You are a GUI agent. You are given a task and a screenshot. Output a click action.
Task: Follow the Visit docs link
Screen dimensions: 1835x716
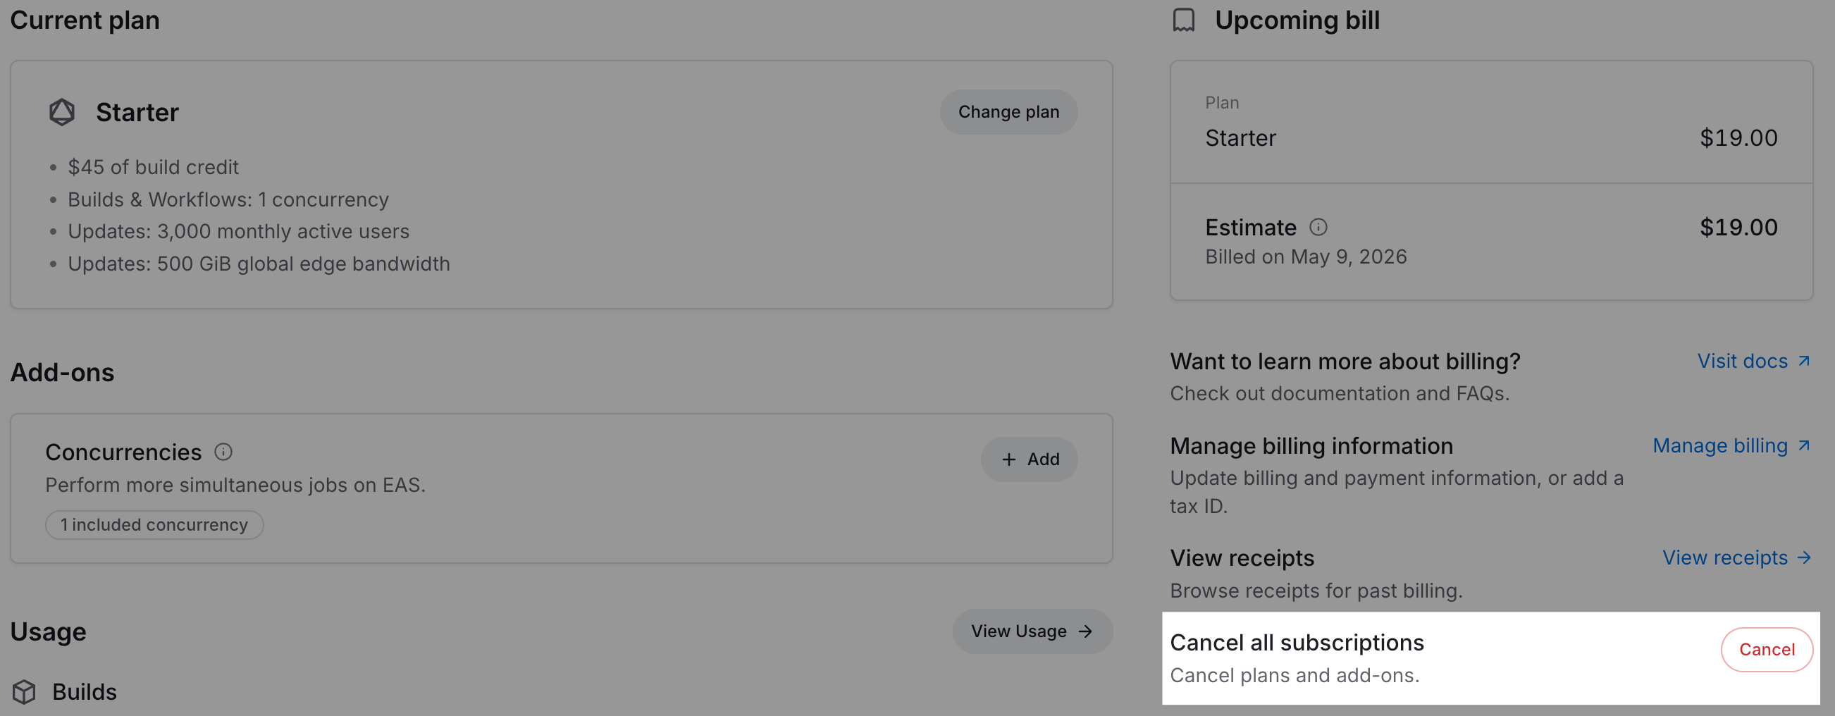point(1753,362)
